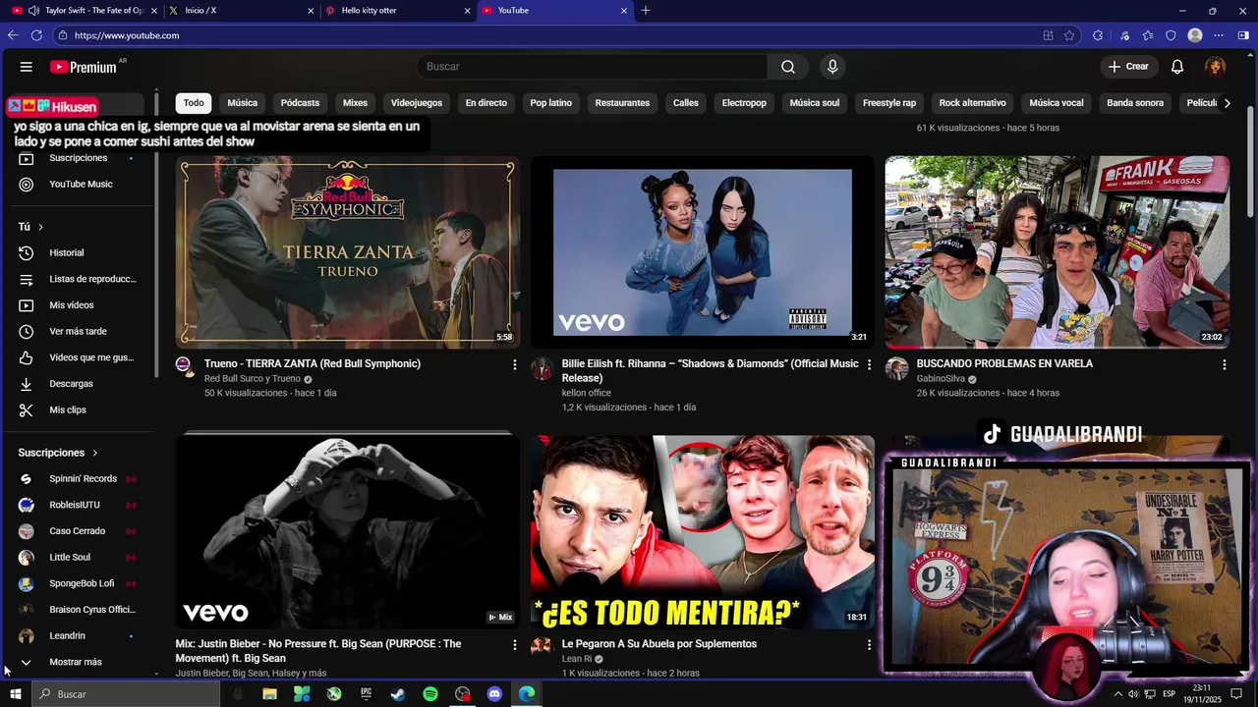Add page to favorites star
This screenshot has width=1258, height=707.
1069,35
